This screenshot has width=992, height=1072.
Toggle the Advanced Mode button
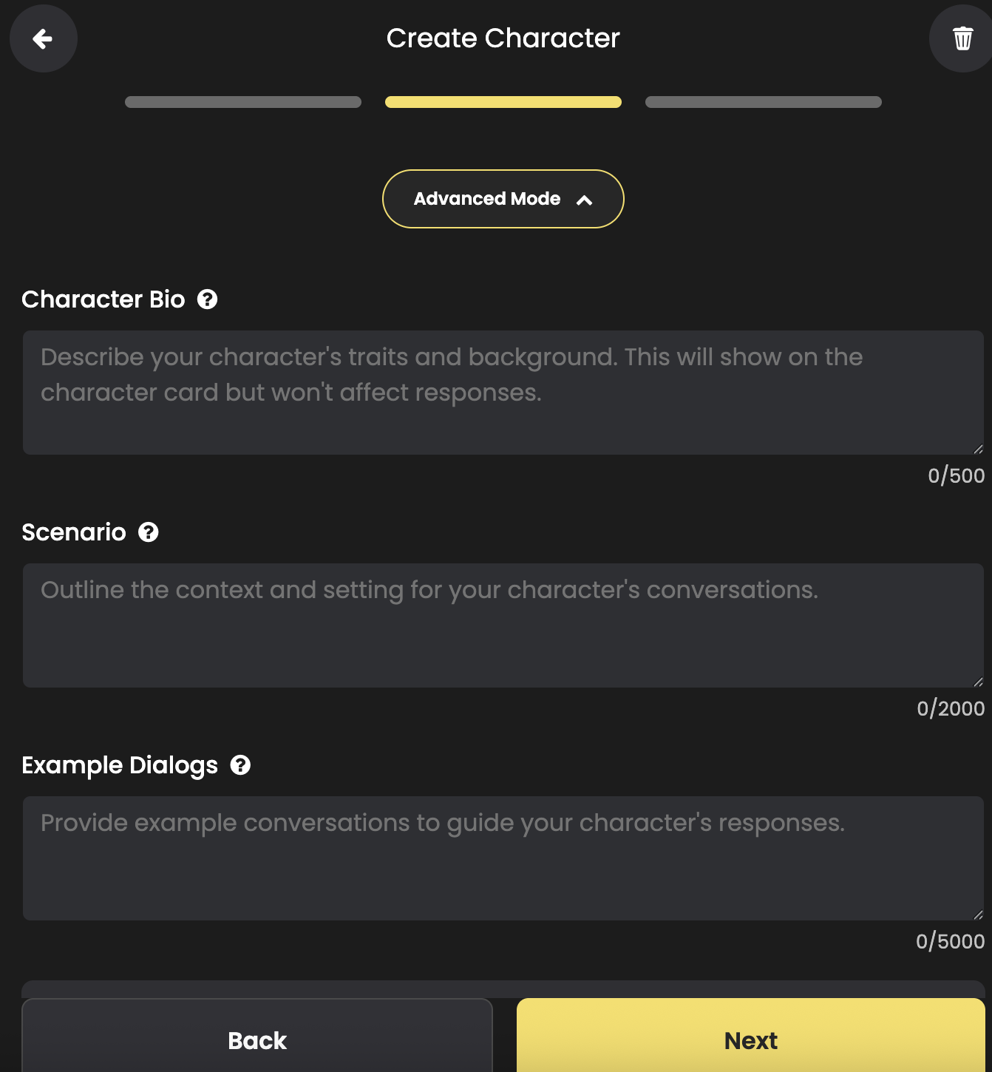tap(503, 199)
